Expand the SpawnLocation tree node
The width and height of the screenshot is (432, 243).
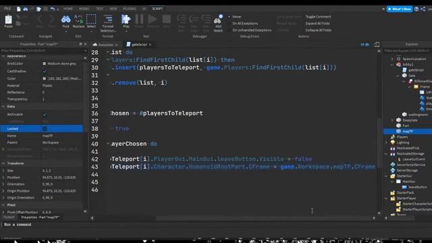[392, 59]
